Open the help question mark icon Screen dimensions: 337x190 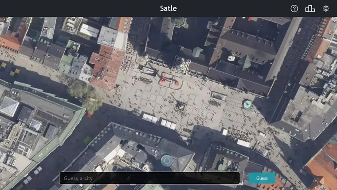294,8
